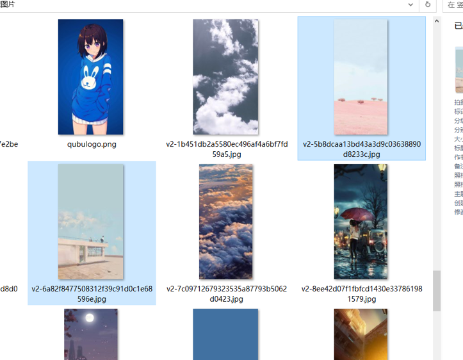Select the solid blue image thumbnail

[225, 334]
